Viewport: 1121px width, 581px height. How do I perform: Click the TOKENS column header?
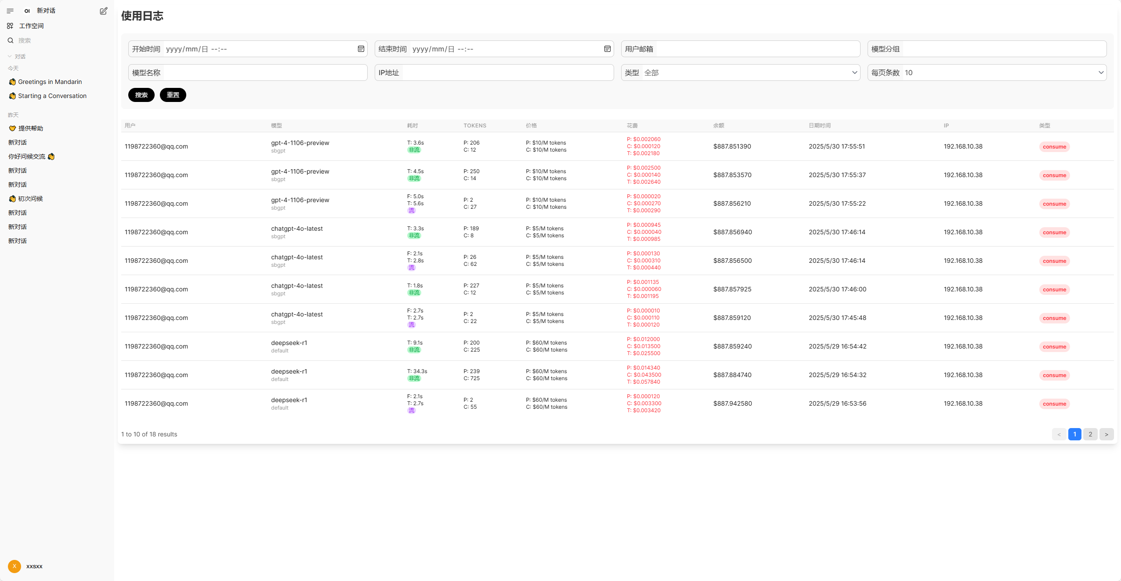tap(475, 126)
